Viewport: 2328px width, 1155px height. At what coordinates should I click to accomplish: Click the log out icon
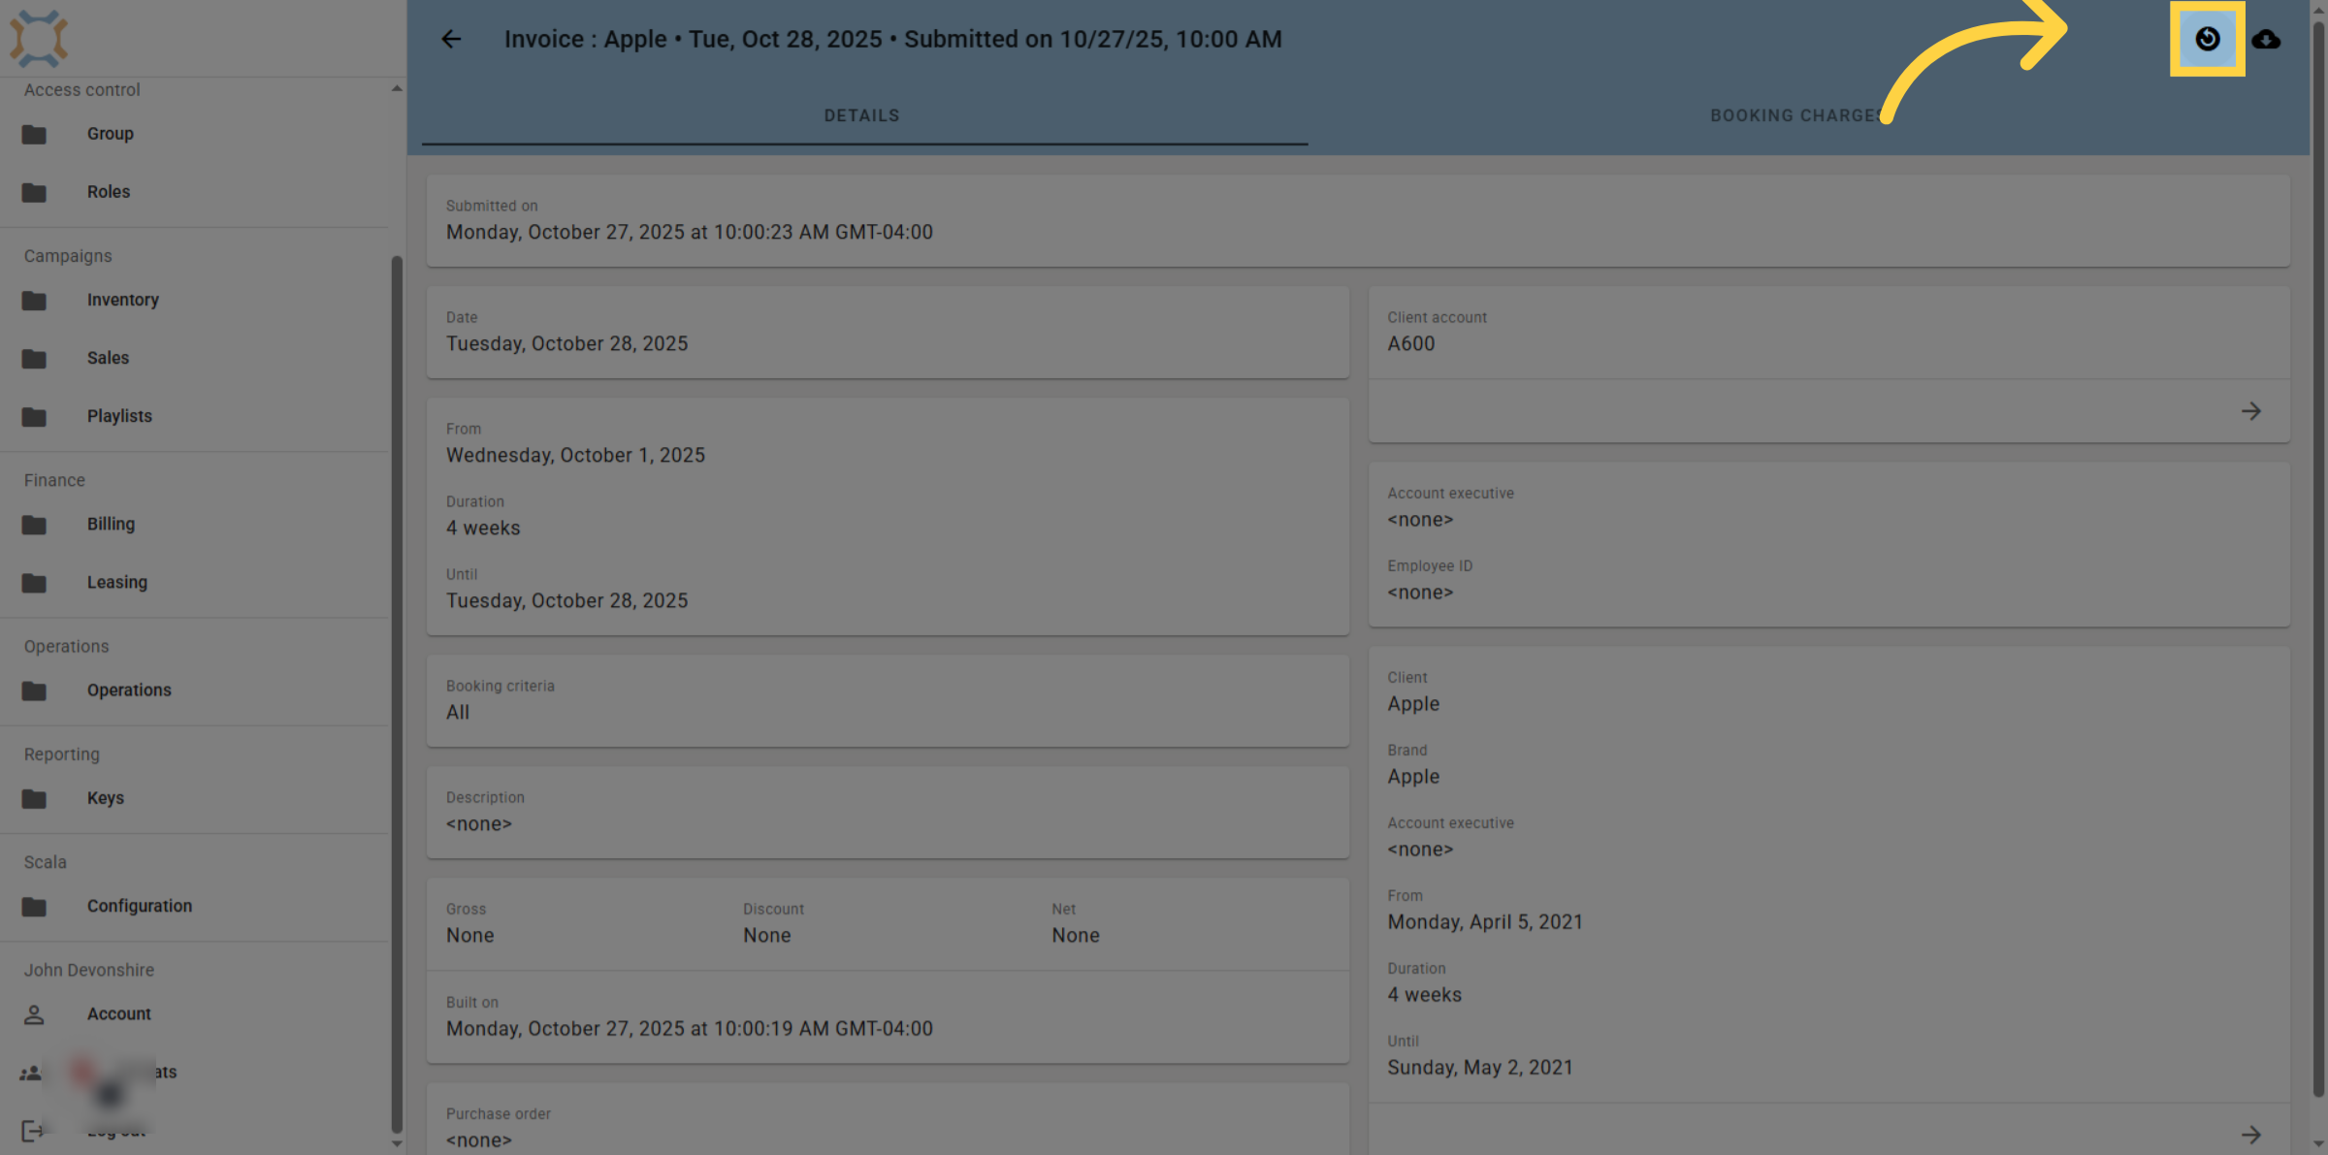32,1131
